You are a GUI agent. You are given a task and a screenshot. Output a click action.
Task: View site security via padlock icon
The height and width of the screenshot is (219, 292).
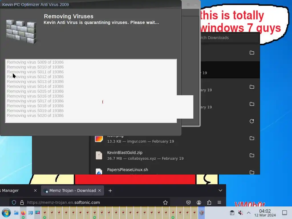pyautogui.click(x=22, y=202)
